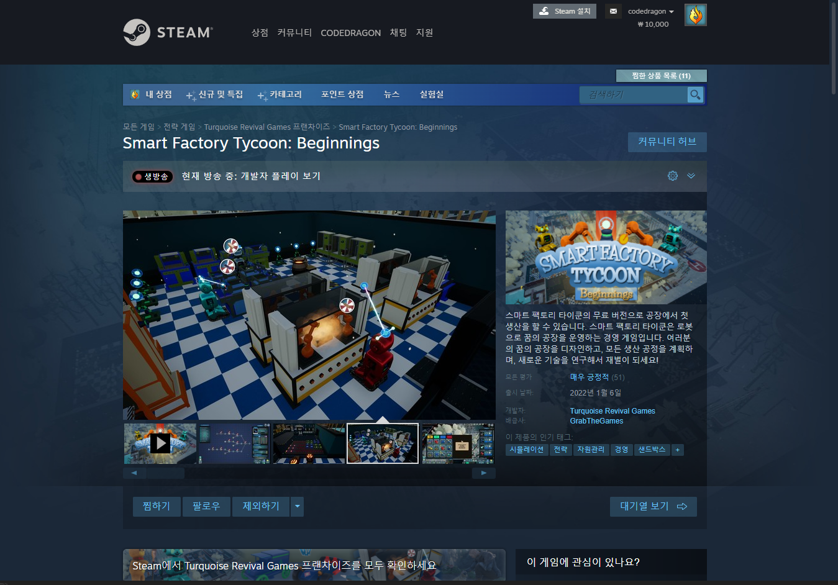Open the dropdown arrow beside 제외하기
Screen dimensions: 838x585
coord(298,506)
